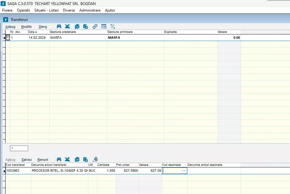Click the import-articles icon in lower toolbar
Image resolution: width=290 pixels, height=194 pixels.
point(95,159)
